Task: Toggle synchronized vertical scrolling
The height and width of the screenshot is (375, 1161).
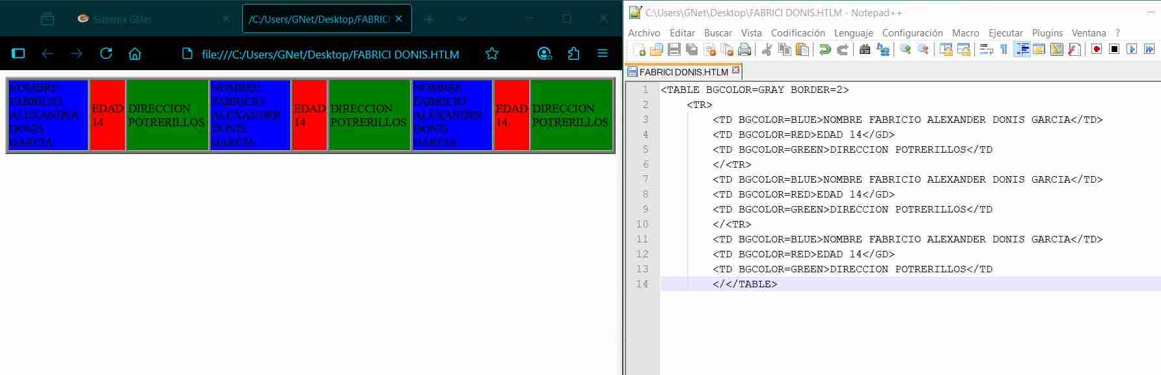Action: coord(946,49)
